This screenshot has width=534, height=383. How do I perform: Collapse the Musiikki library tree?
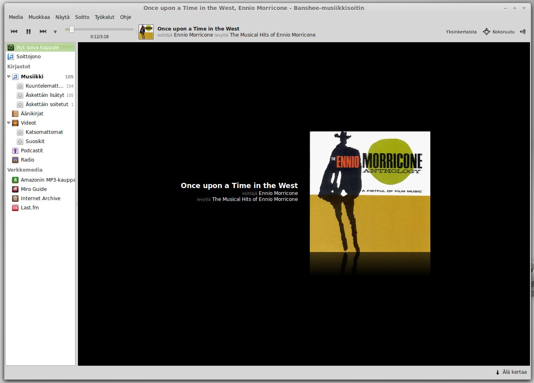click(9, 76)
